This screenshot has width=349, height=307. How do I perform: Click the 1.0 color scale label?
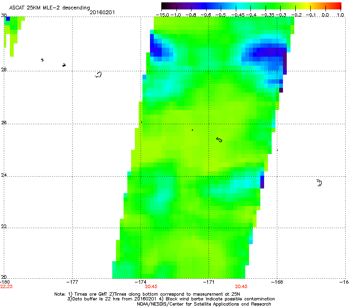click(341, 15)
